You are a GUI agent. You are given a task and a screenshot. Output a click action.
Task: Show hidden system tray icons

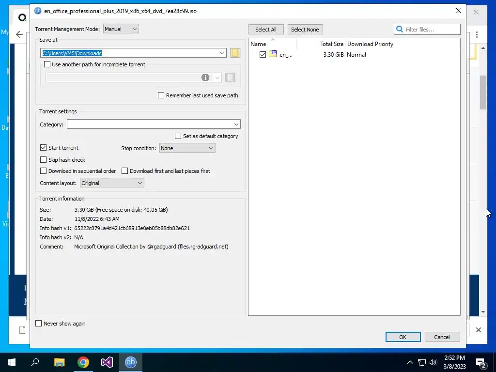(410, 362)
